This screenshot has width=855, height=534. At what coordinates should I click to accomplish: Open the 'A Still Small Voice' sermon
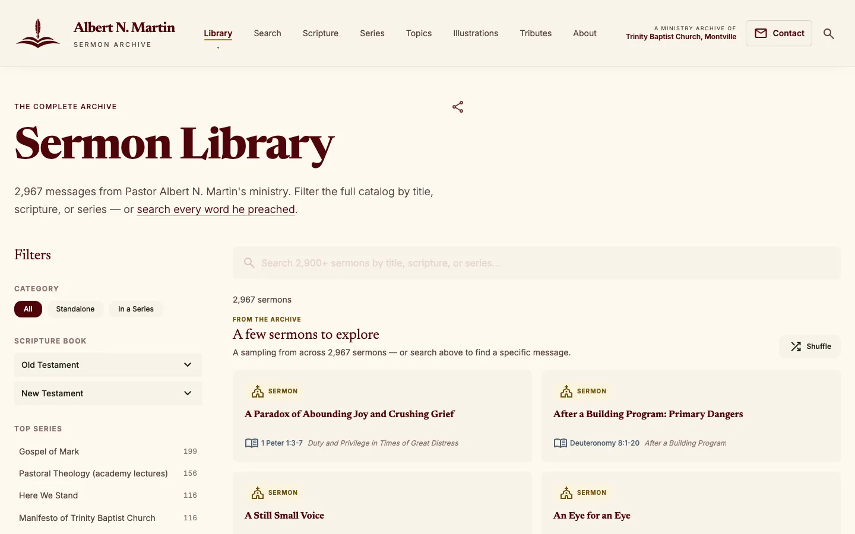(x=284, y=516)
